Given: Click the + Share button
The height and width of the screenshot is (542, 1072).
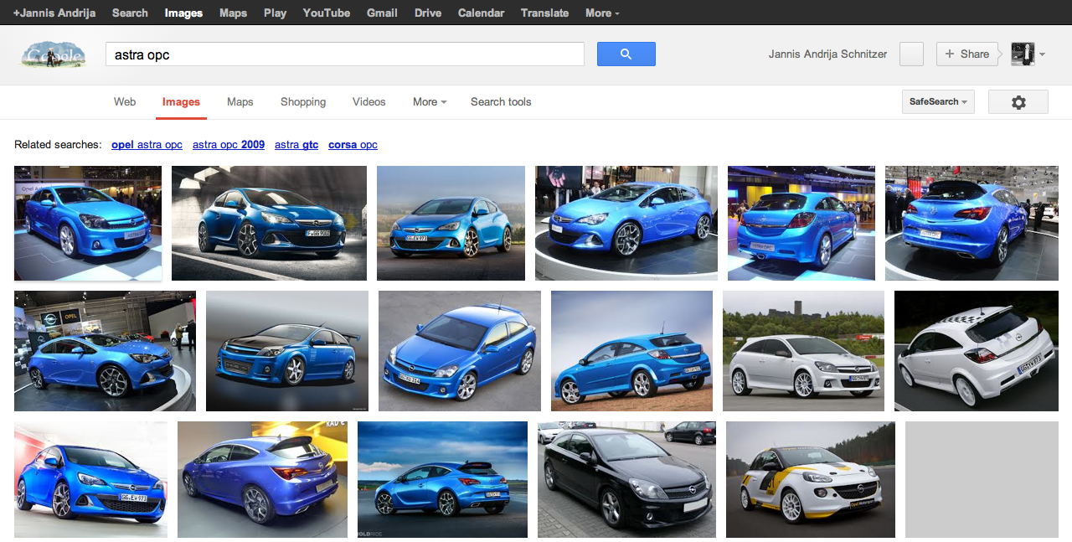Looking at the screenshot, I should tap(966, 54).
